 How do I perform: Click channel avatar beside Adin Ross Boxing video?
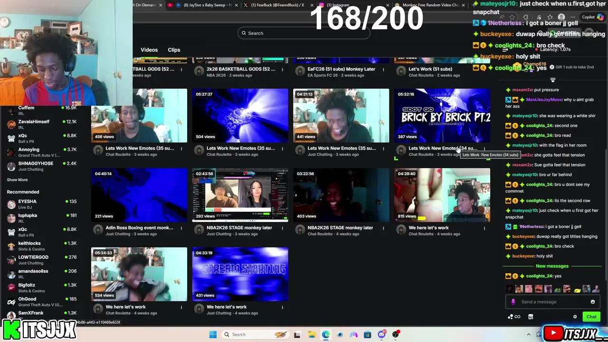tap(98, 230)
